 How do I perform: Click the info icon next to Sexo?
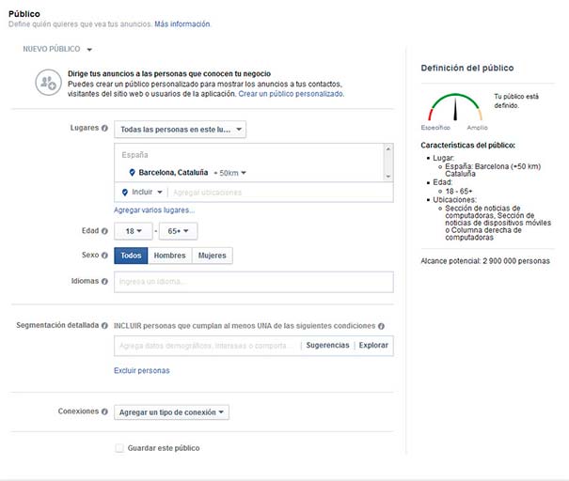[104, 256]
